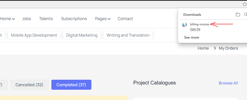
Task: Click the Open file link
Action: 195,29
